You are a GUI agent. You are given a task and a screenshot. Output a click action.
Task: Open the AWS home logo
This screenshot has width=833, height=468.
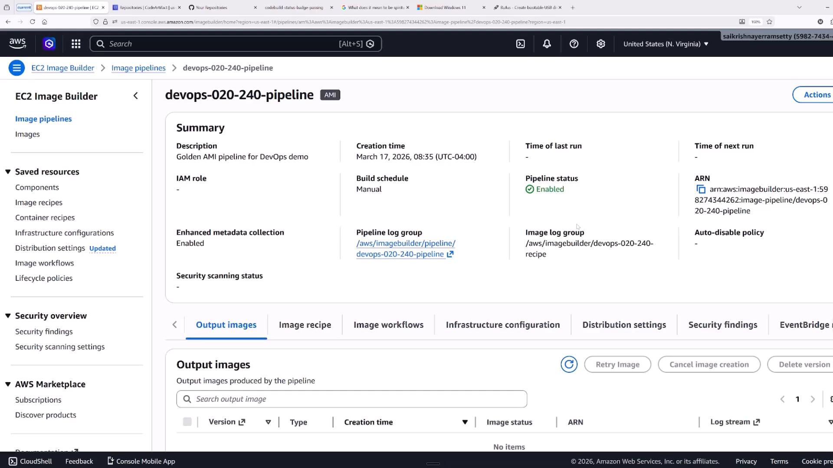point(17,44)
